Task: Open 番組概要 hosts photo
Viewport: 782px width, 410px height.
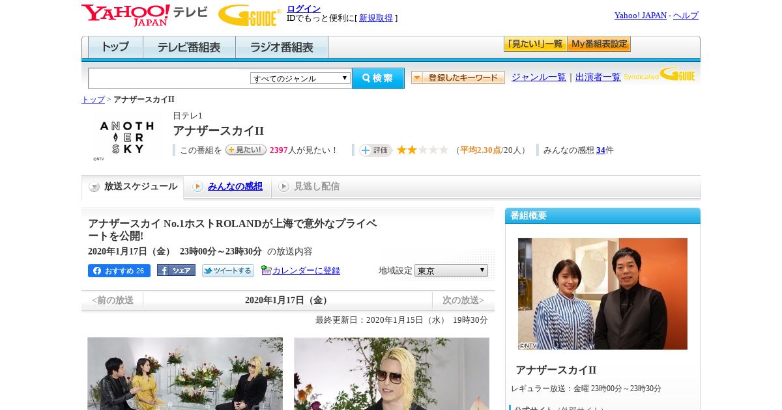Action: click(603, 294)
